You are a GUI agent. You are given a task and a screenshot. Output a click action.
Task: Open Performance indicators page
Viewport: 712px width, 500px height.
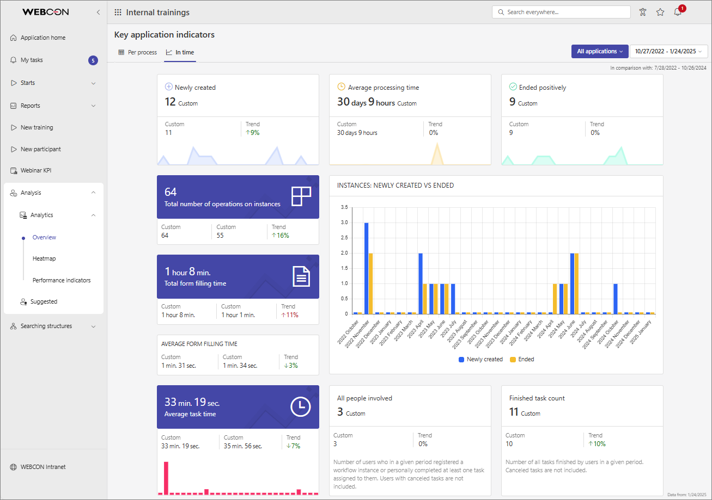62,280
